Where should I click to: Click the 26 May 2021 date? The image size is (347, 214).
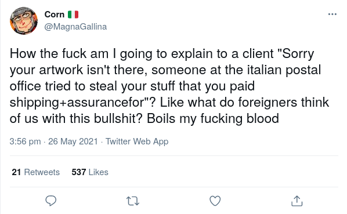click(x=73, y=142)
